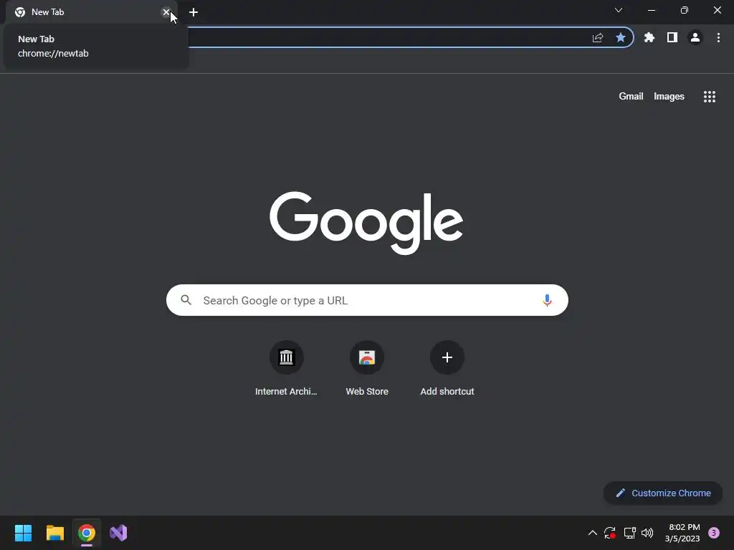Screen dimensions: 734x550
Task: Open the tab search chevron
Action: tap(619, 10)
